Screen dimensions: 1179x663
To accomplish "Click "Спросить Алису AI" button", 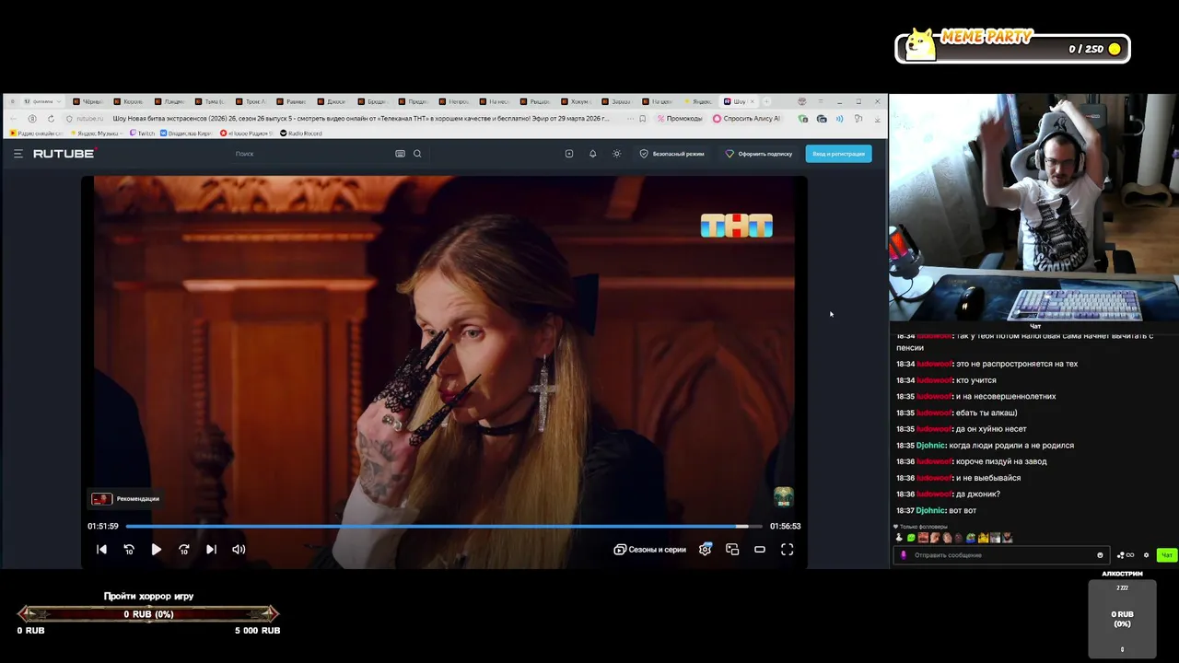I will point(746,119).
